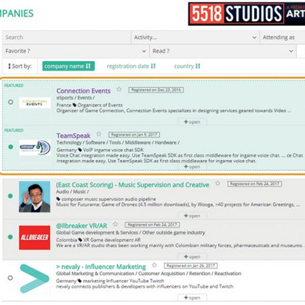Click the red Allbreaker logo thumbnail
The image size is (305, 305).
[35, 237]
